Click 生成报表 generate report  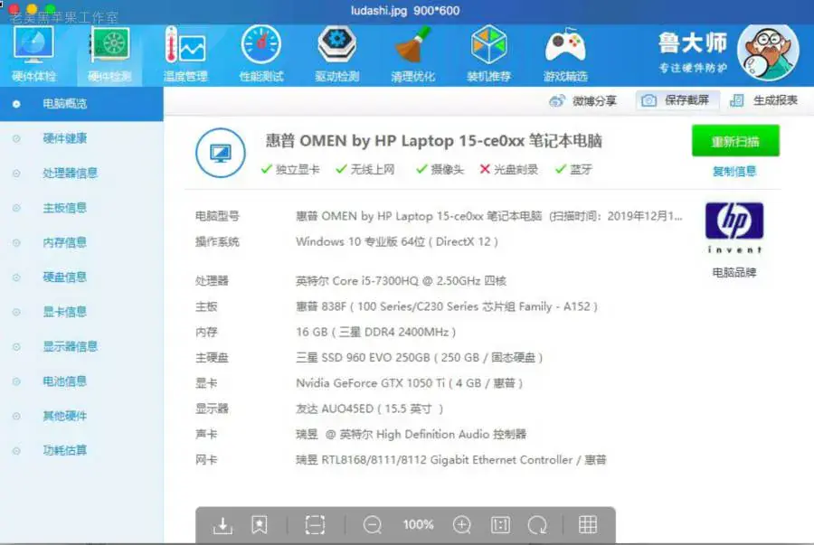763,100
